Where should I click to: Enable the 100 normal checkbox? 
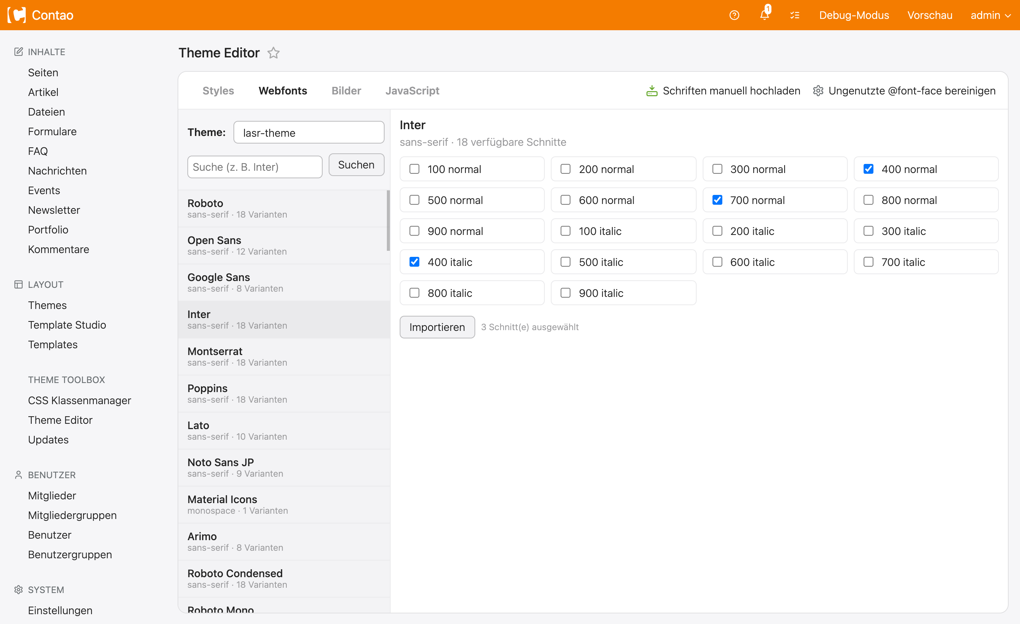point(414,169)
